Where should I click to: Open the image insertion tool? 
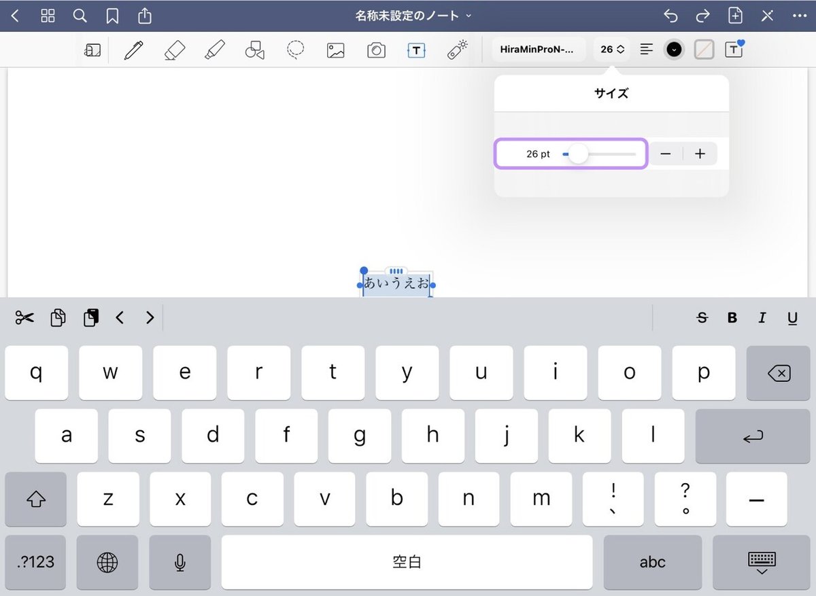tap(336, 49)
